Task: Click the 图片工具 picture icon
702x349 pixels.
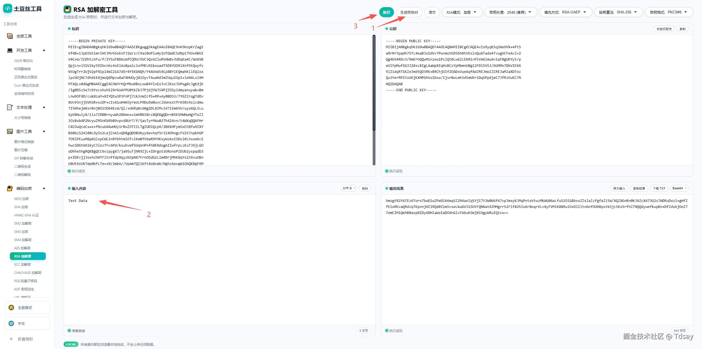Action: (x=10, y=131)
